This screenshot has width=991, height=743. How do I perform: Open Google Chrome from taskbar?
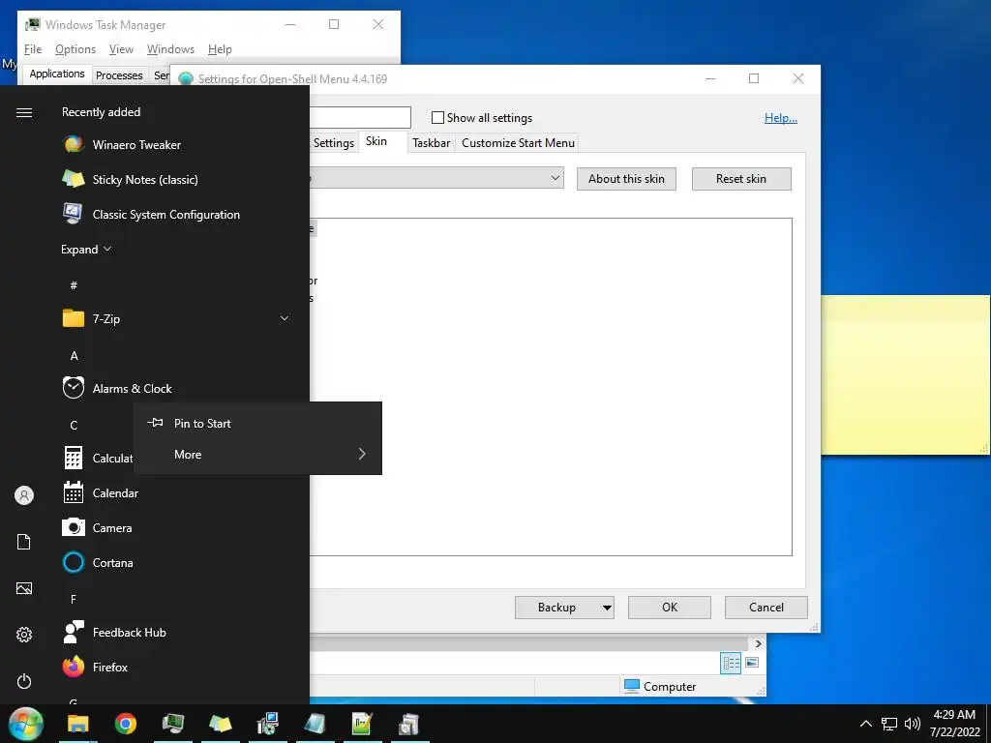pos(126,724)
